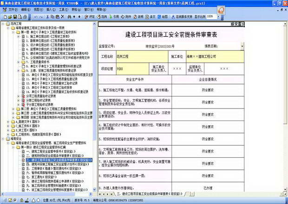
Task: Go to the first sheet with the navigation arrow
Action: (100, 194)
